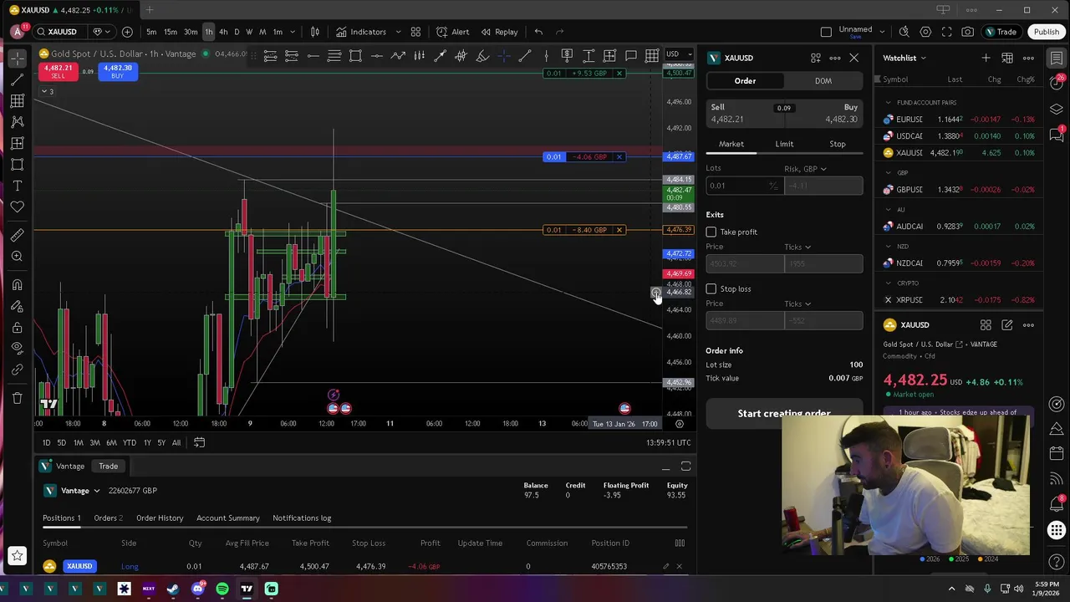Select the 4h timeframe
Viewport: 1070px width, 602px height.
click(x=223, y=32)
